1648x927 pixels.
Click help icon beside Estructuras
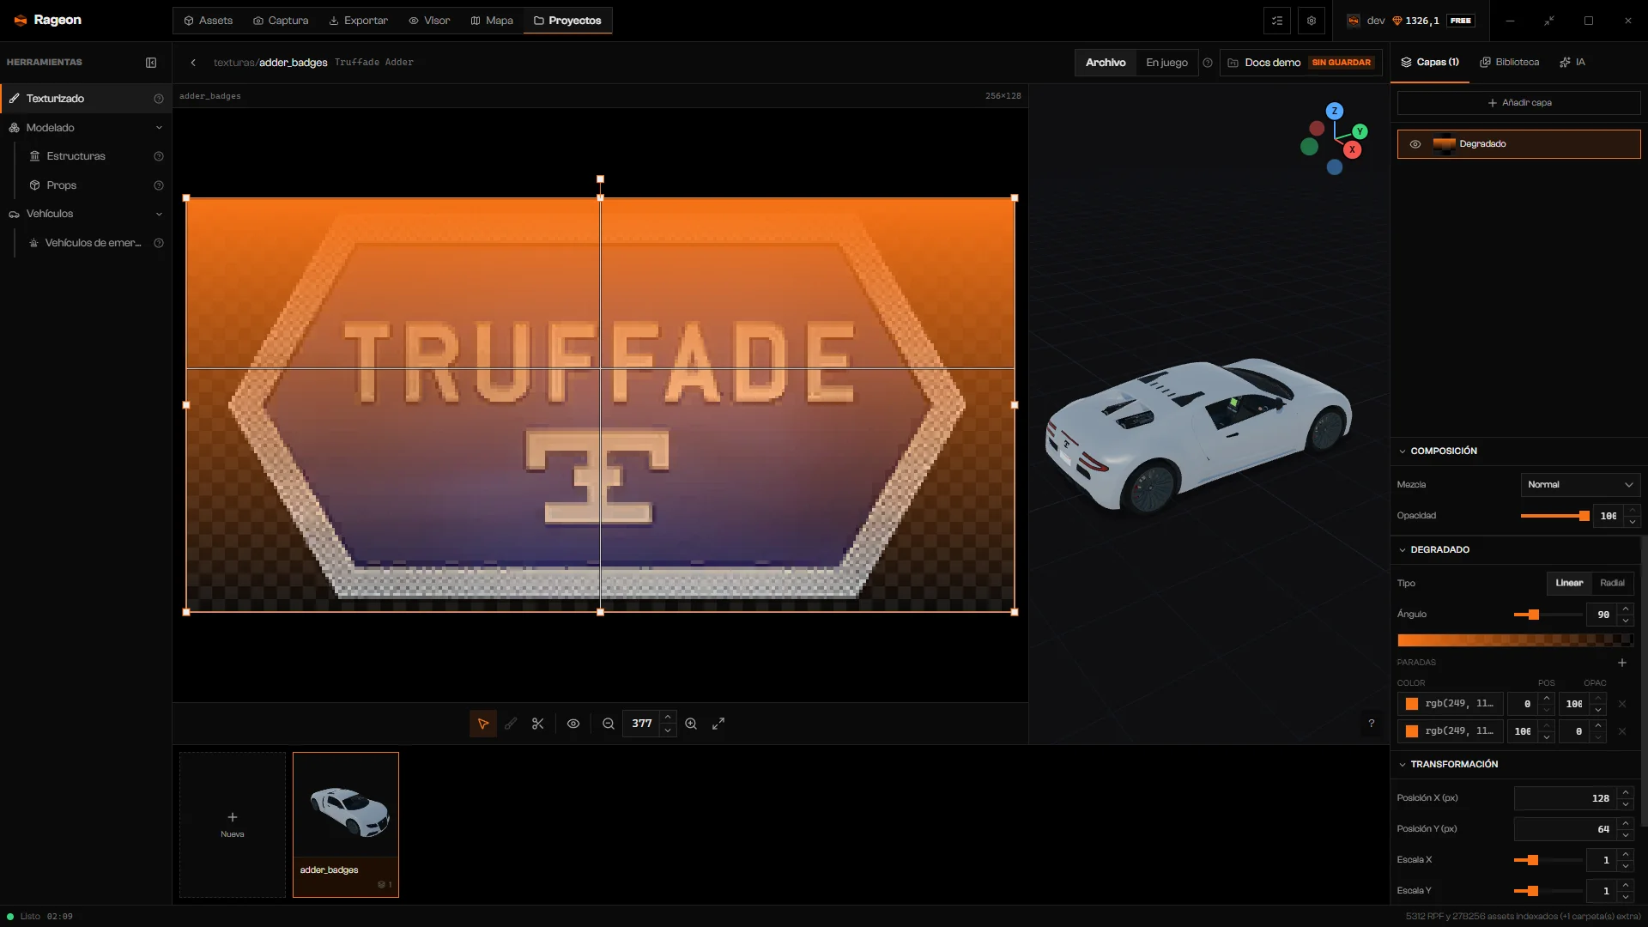[159, 156]
